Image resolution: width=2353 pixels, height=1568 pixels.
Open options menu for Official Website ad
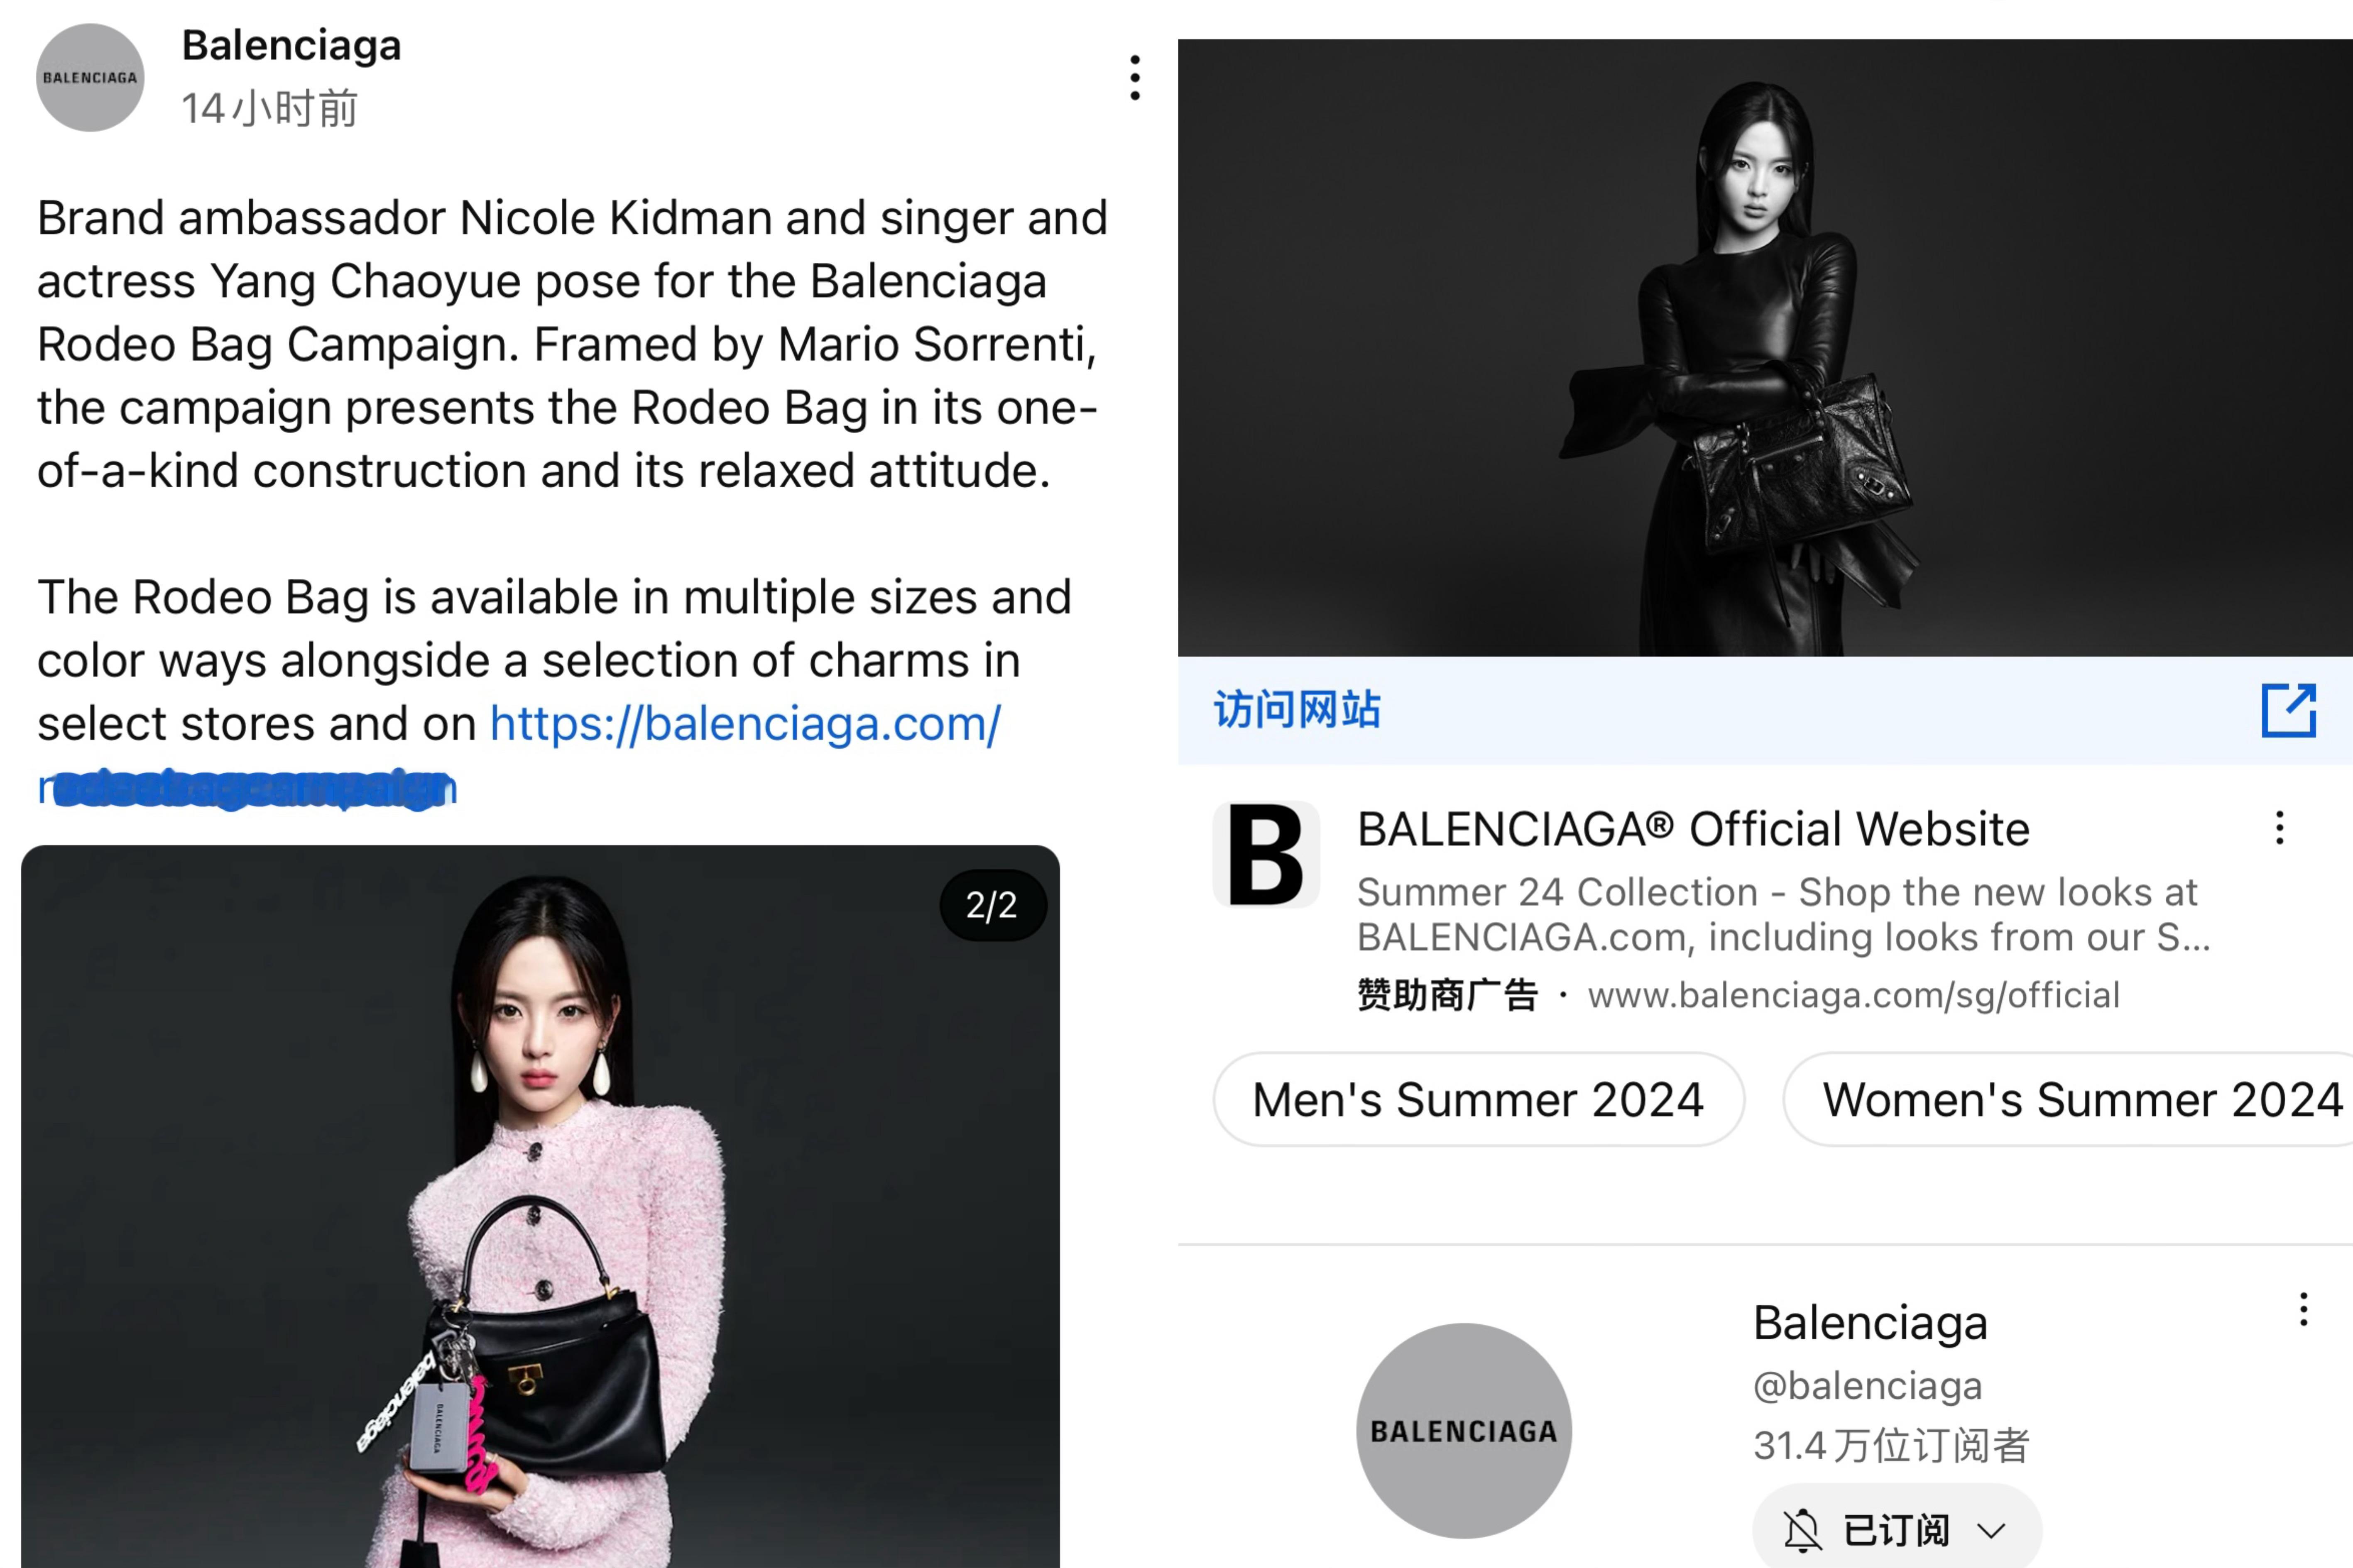click(2279, 828)
